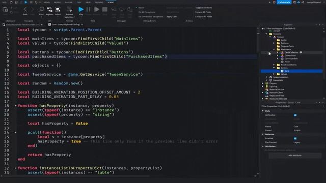Viewport: 326px width, 183px height.
Task: Click Collapse All Folds
Action: point(204,17)
